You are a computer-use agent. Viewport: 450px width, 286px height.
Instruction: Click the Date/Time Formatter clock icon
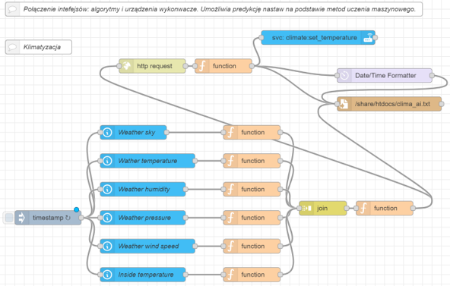344,76
